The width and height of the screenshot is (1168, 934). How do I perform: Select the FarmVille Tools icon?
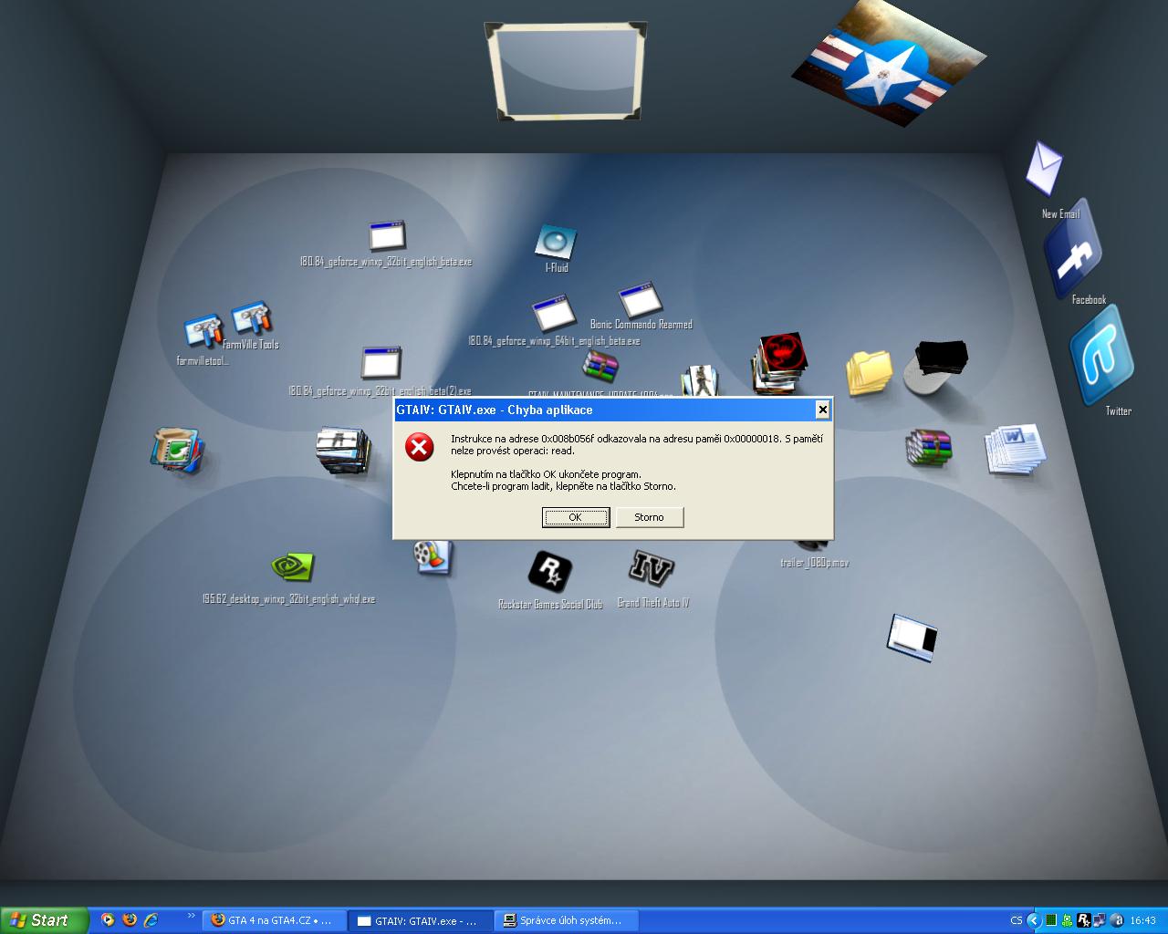(252, 320)
